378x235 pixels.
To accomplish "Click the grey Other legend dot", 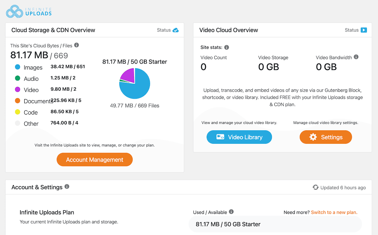I will click(x=18, y=124).
